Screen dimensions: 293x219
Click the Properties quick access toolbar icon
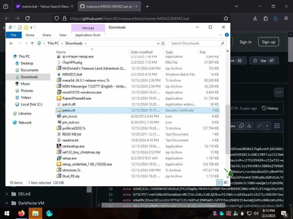[x=20, y=28]
